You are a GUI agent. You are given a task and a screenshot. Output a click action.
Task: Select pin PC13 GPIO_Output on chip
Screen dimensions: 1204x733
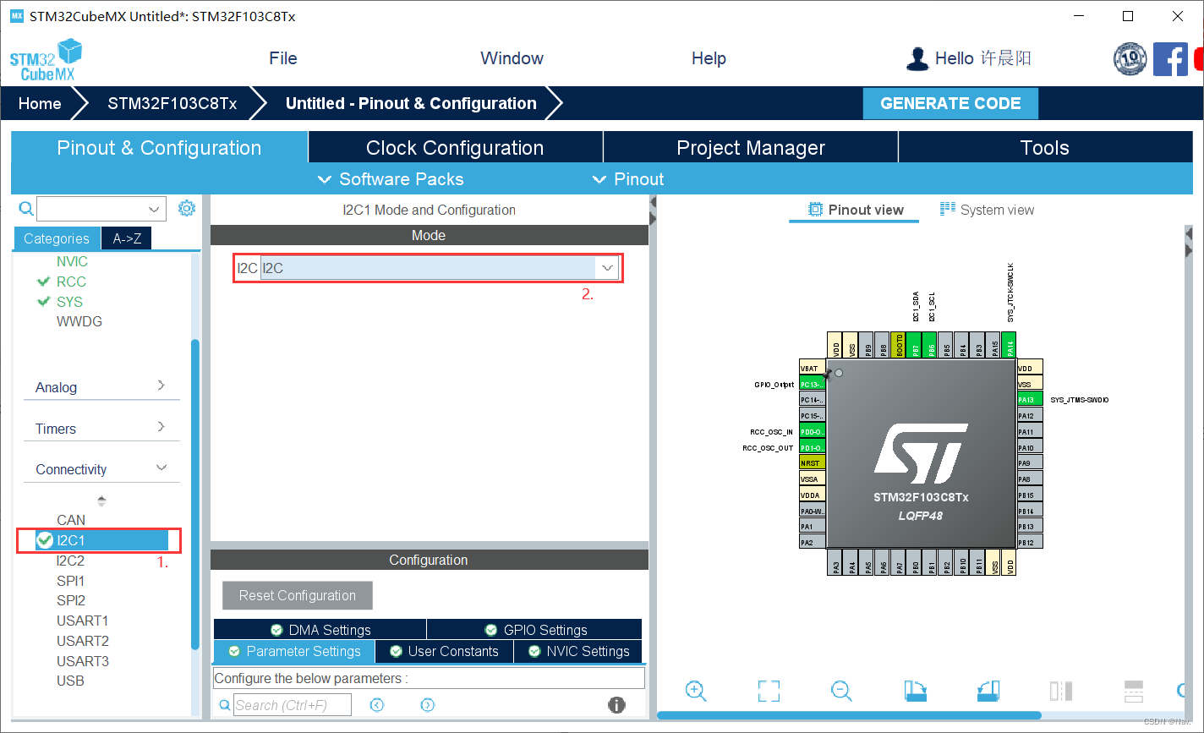click(x=812, y=384)
